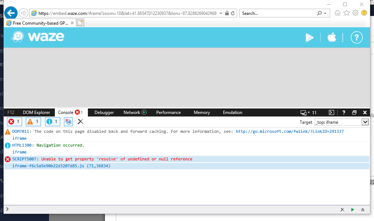Expand the console to multiline mode
The image size is (374, 221).
click(x=362, y=209)
